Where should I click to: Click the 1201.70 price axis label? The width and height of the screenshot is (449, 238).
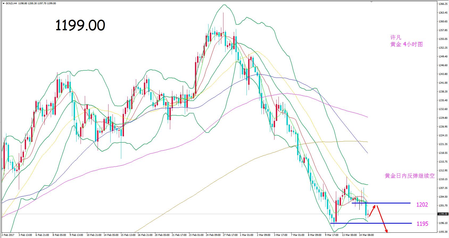pyautogui.click(x=443, y=206)
